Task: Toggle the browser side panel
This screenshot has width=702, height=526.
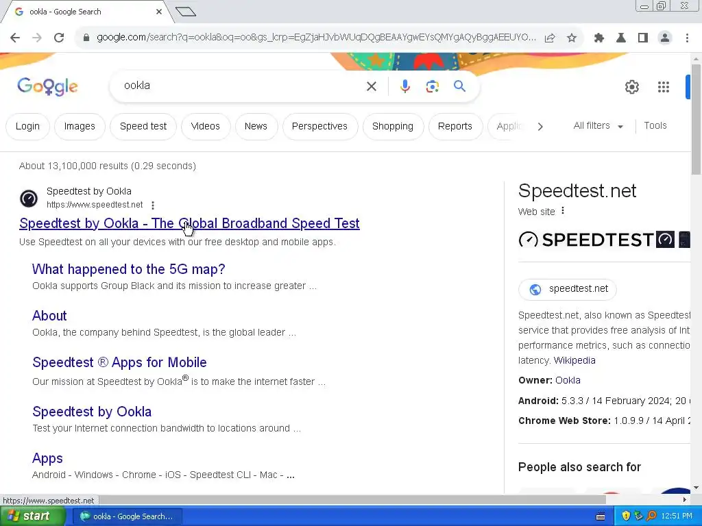Action: (643, 38)
